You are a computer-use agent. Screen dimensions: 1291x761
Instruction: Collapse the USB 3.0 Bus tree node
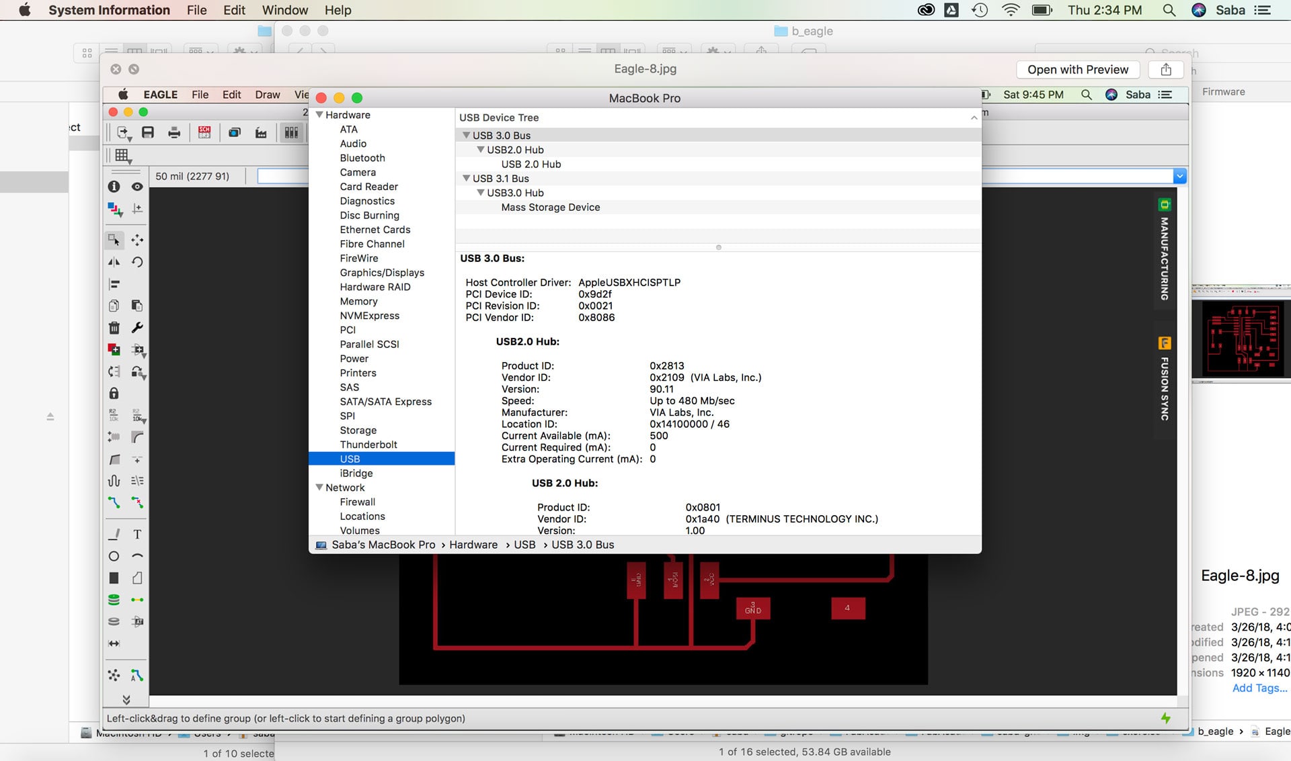[466, 135]
